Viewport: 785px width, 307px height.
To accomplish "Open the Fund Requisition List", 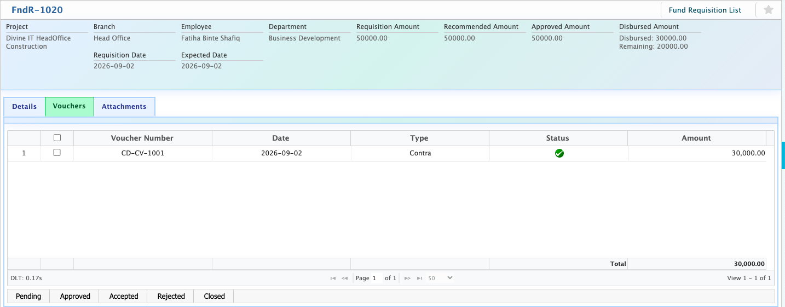I will [x=705, y=10].
